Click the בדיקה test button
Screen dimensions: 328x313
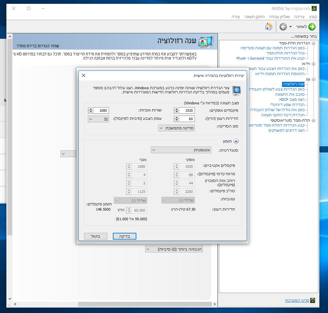[124, 236]
